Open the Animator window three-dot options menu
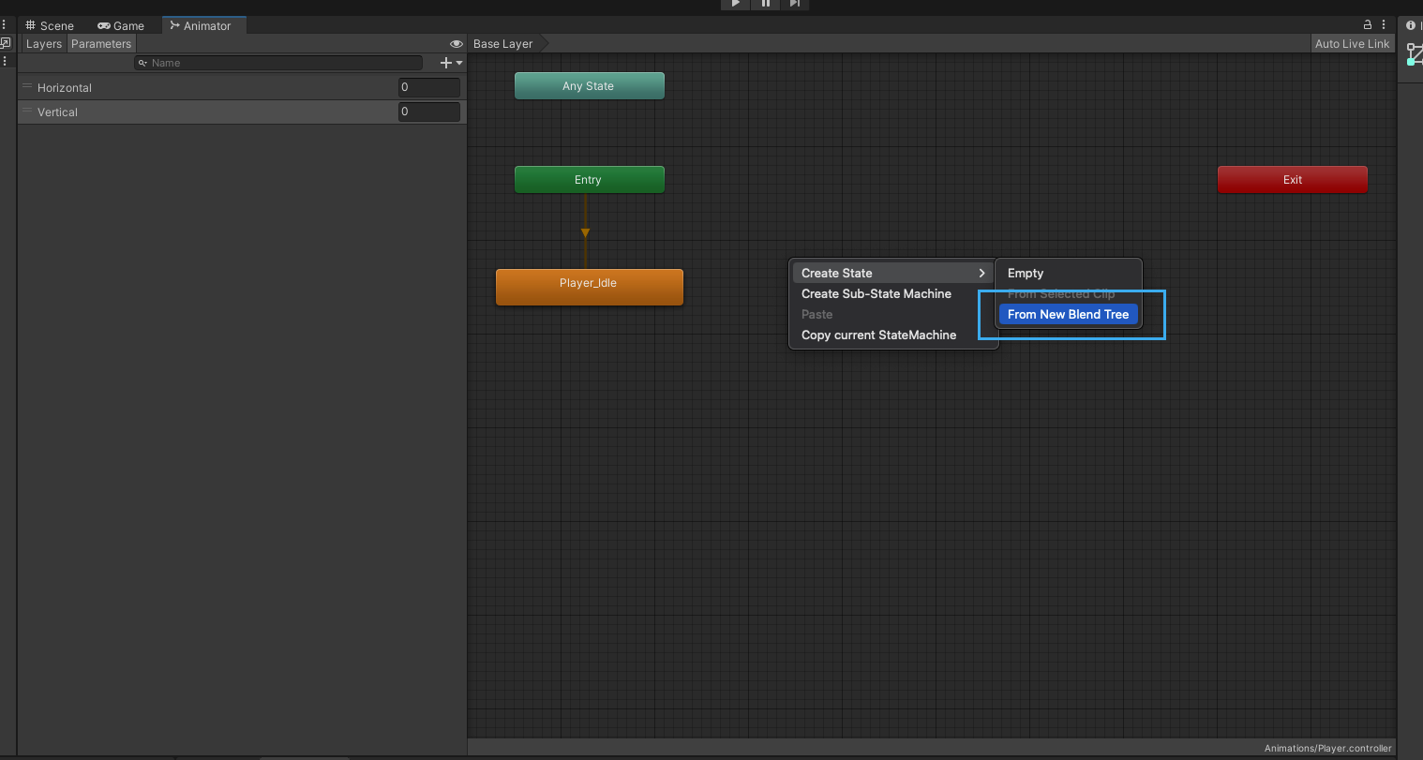 [1384, 25]
